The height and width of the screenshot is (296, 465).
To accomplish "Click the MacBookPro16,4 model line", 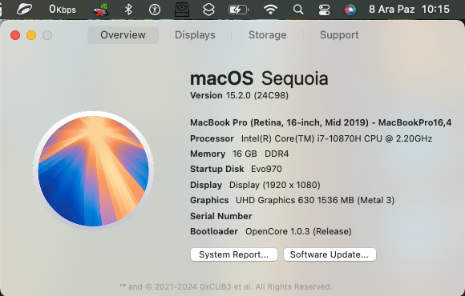I will [x=321, y=122].
